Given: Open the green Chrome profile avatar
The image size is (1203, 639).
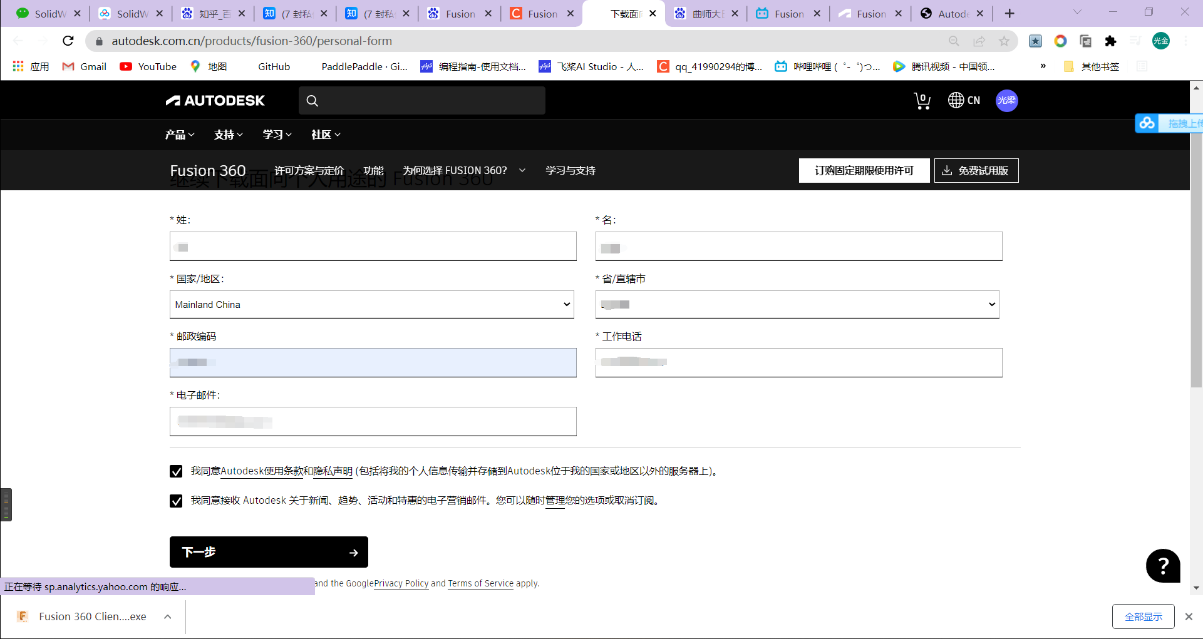Looking at the screenshot, I should pos(1160,41).
